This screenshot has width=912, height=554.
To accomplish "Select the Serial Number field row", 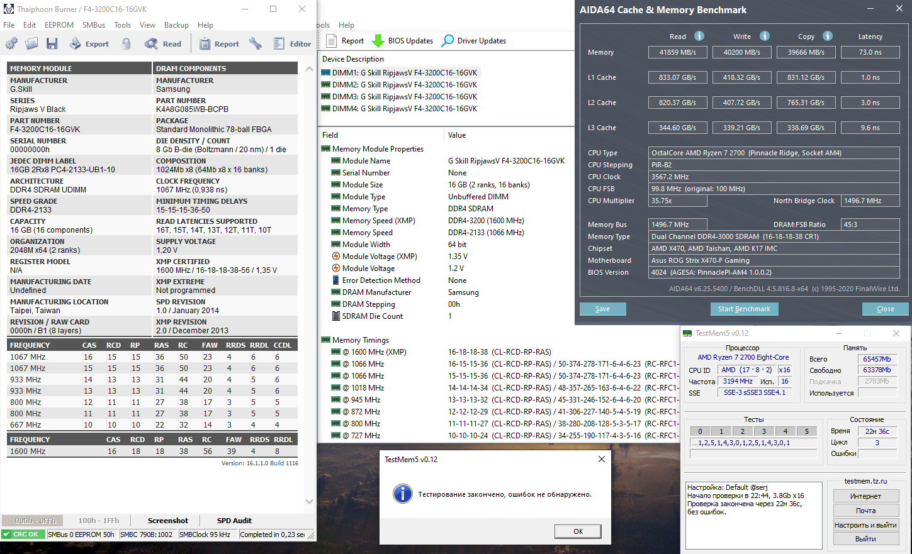I will coord(366,173).
